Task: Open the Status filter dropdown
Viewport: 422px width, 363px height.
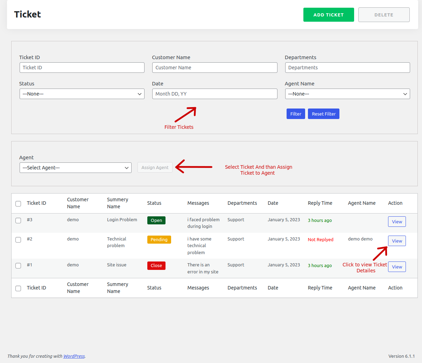Action: coord(82,94)
